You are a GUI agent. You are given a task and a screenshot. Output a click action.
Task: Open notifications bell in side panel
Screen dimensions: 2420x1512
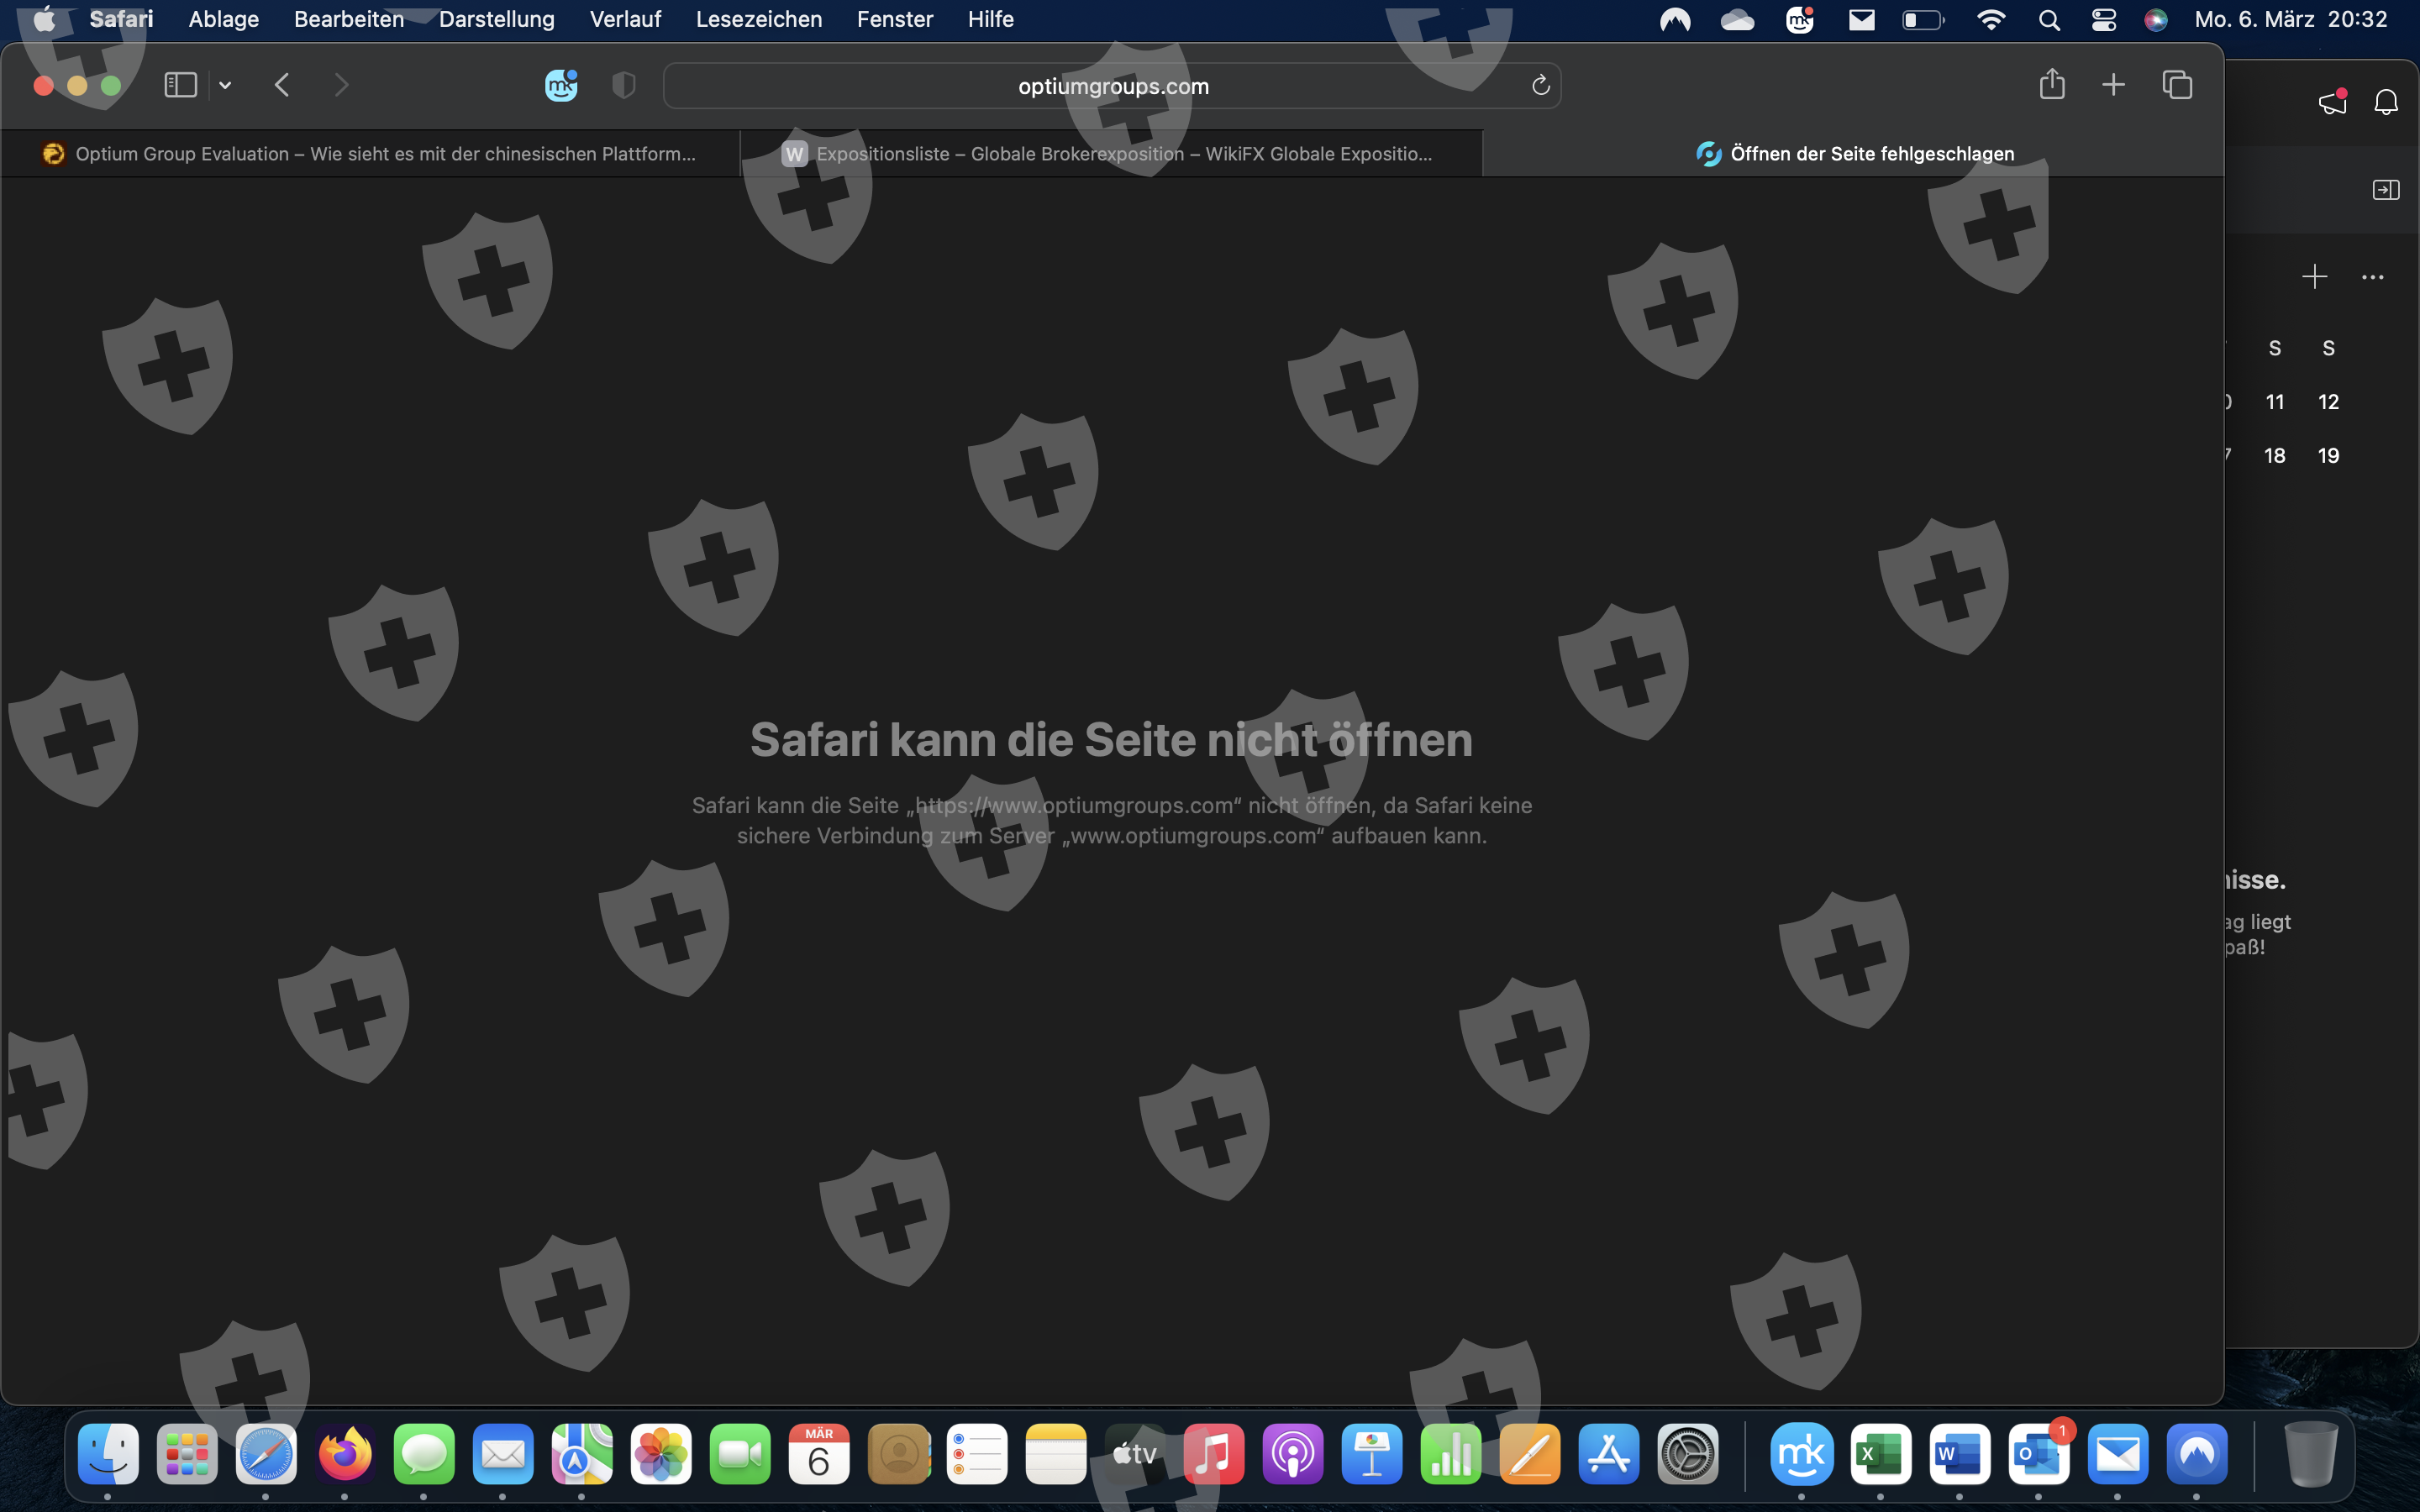pyautogui.click(x=2386, y=102)
